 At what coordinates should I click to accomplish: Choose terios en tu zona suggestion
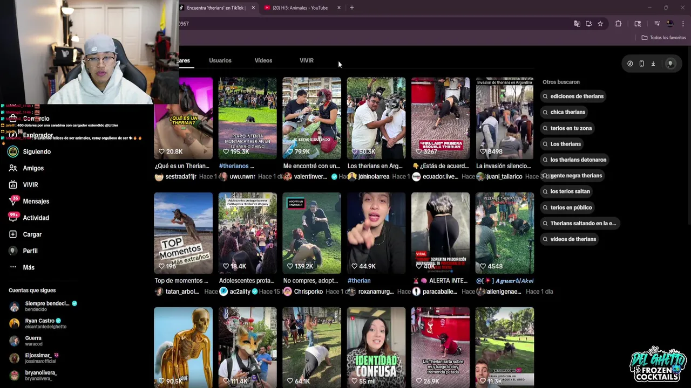click(567, 128)
